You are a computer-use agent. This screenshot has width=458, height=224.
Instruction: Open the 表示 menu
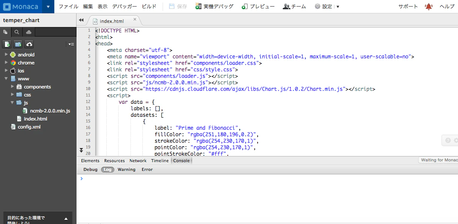click(x=103, y=6)
